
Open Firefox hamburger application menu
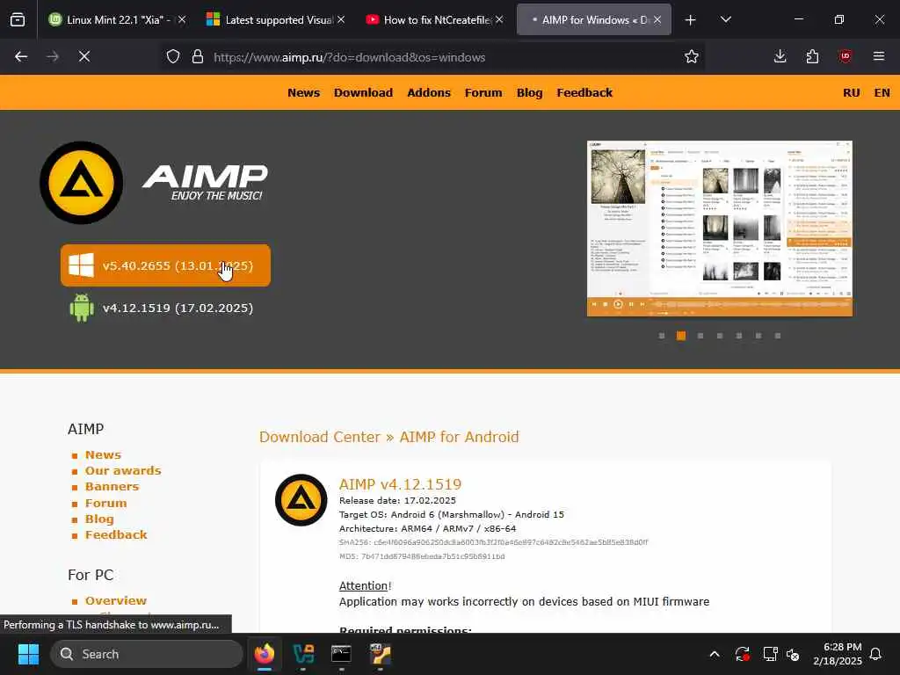point(878,56)
